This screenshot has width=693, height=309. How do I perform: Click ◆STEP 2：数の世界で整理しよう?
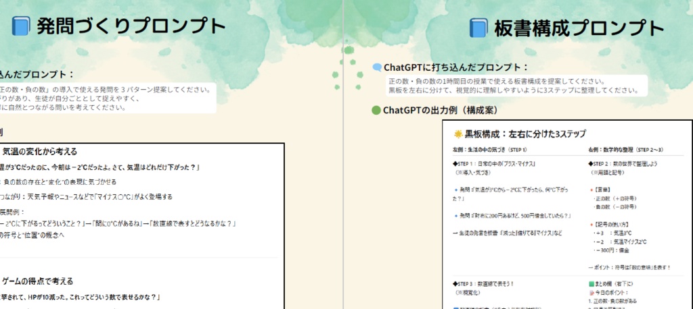click(623, 164)
